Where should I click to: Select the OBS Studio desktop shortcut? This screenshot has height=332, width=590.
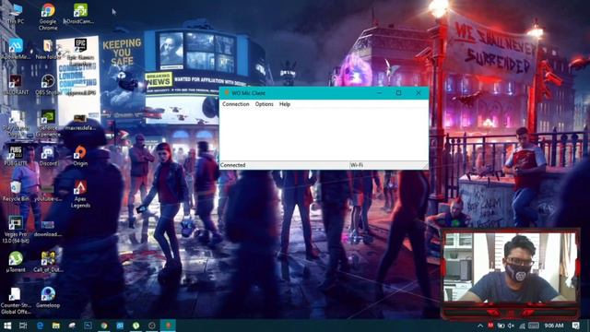[48, 85]
